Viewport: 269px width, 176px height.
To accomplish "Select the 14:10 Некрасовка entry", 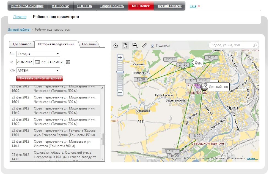I will [55, 155].
